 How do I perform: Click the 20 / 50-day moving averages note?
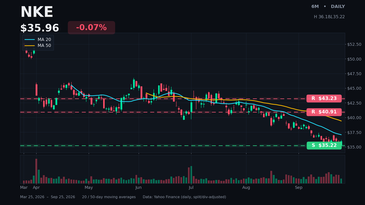[x=109, y=197]
